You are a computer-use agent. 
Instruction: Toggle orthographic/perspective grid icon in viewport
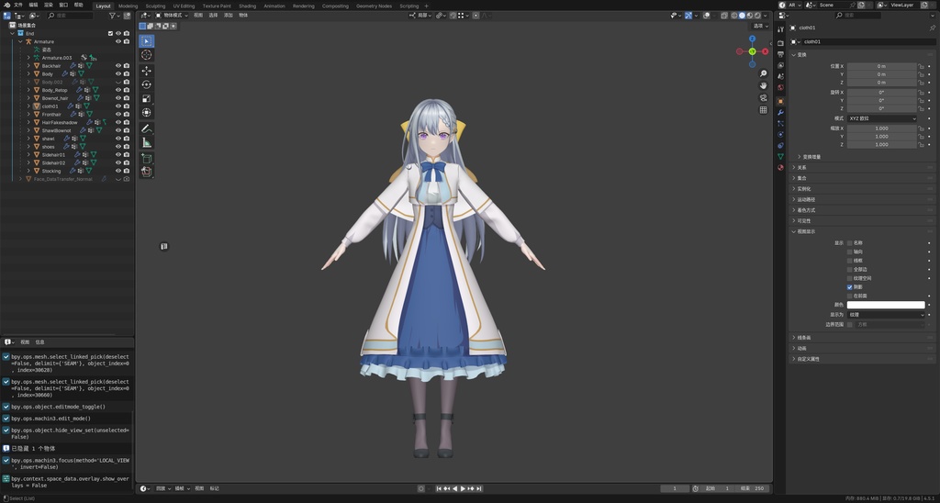tap(763, 110)
